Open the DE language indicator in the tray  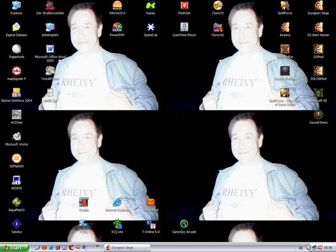(301, 247)
